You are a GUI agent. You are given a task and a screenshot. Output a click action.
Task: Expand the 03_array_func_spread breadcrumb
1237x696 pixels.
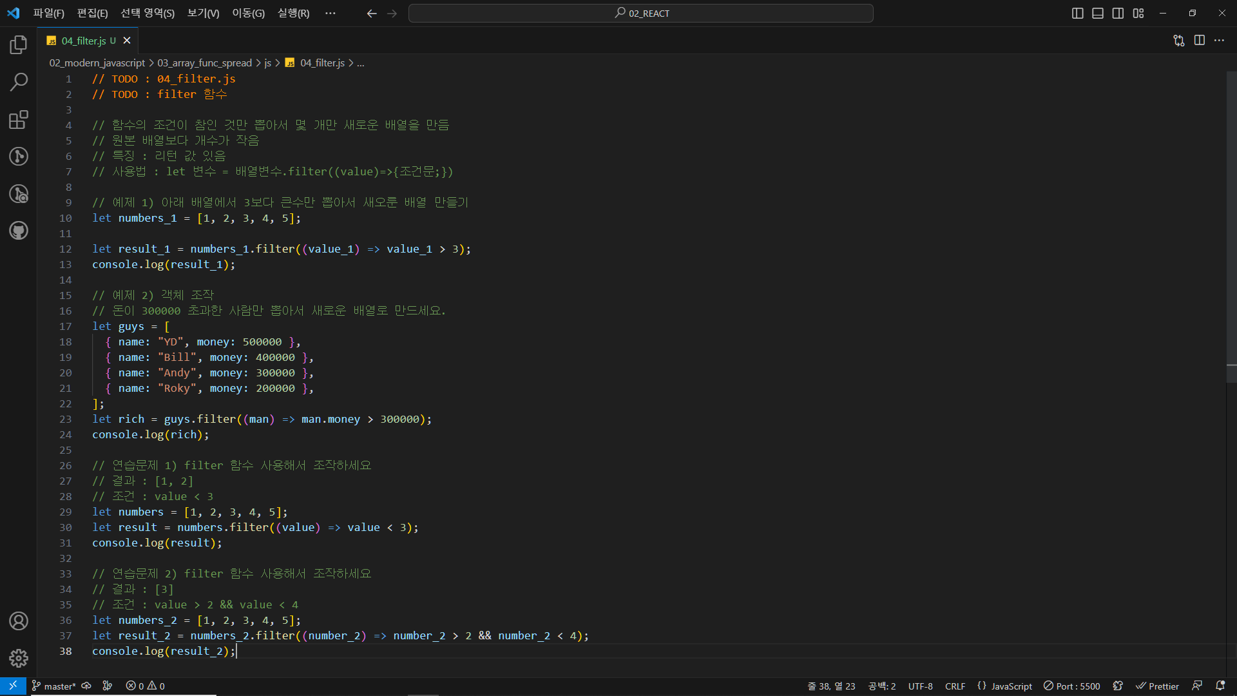pyautogui.click(x=204, y=63)
